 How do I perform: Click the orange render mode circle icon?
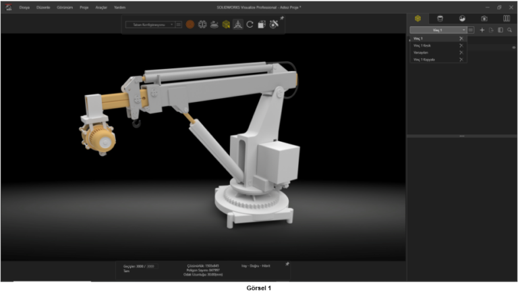coord(191,24)
